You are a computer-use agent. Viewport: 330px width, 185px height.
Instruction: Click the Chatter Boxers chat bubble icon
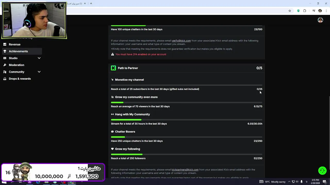(x=112, y=132)
